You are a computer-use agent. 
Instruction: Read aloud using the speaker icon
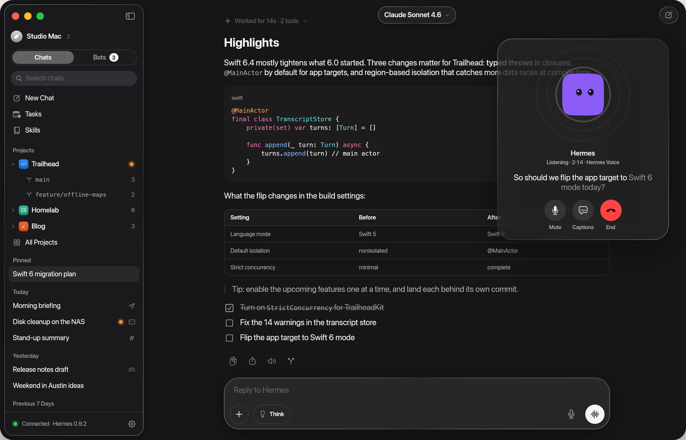272,361
